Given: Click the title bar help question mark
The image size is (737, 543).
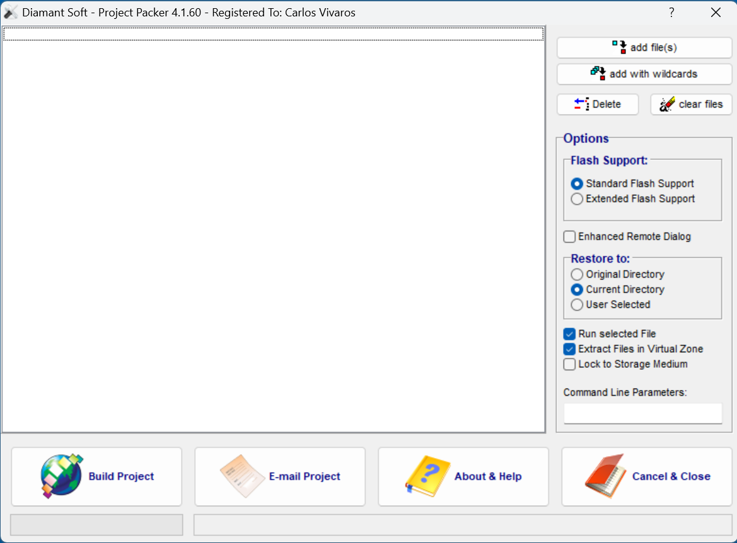Looking at the screenshot, I should click(671, 13).
